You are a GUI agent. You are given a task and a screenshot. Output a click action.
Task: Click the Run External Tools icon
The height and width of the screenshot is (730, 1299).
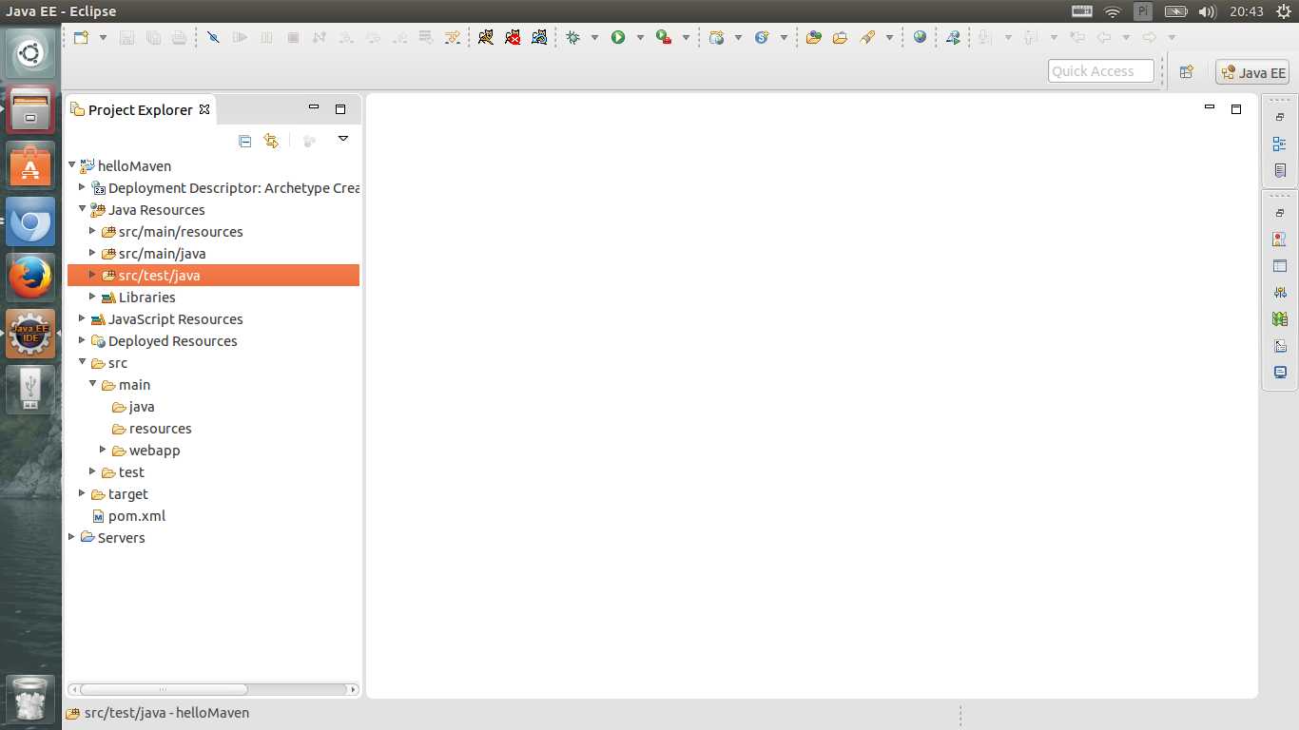(664, 37)
